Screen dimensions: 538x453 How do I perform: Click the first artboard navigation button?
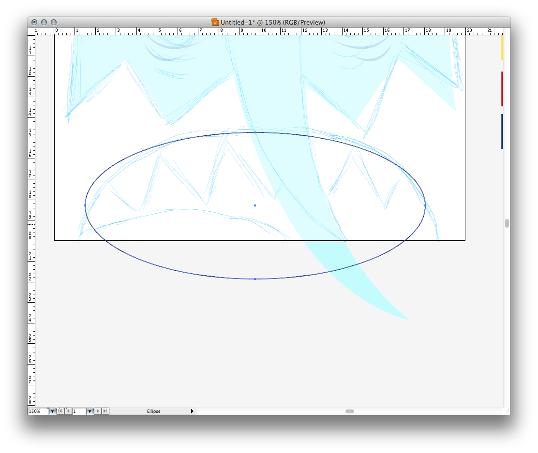coord(60,411)
